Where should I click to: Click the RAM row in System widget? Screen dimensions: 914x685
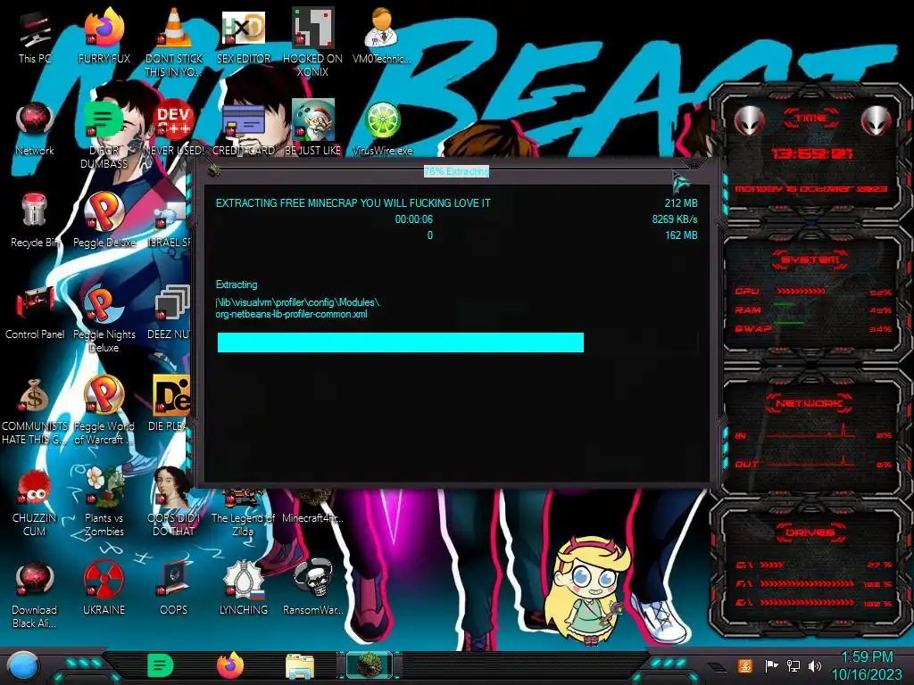pyautogui.click(x=812, y=309)
